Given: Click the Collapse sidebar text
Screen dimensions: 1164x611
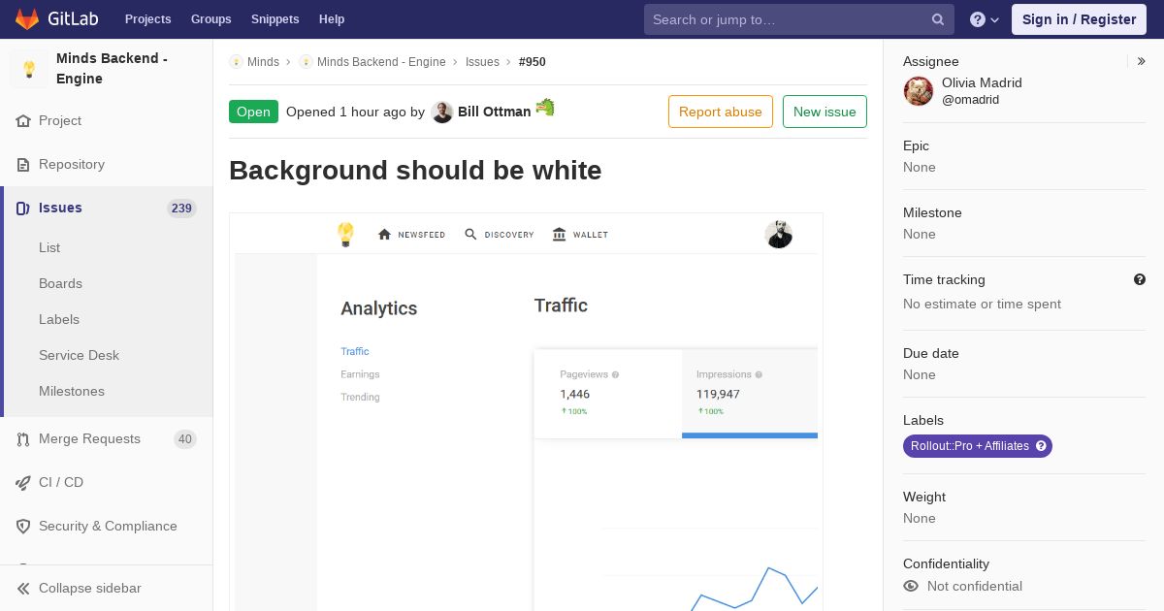Looking at the screenshot, I should (90, 589).
